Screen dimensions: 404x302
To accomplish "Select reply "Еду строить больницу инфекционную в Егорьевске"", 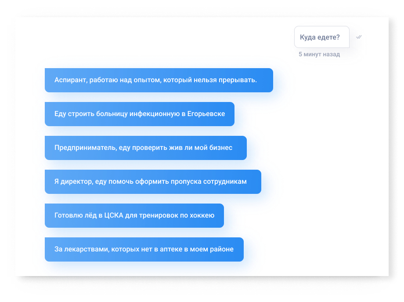I will (139, 114).
